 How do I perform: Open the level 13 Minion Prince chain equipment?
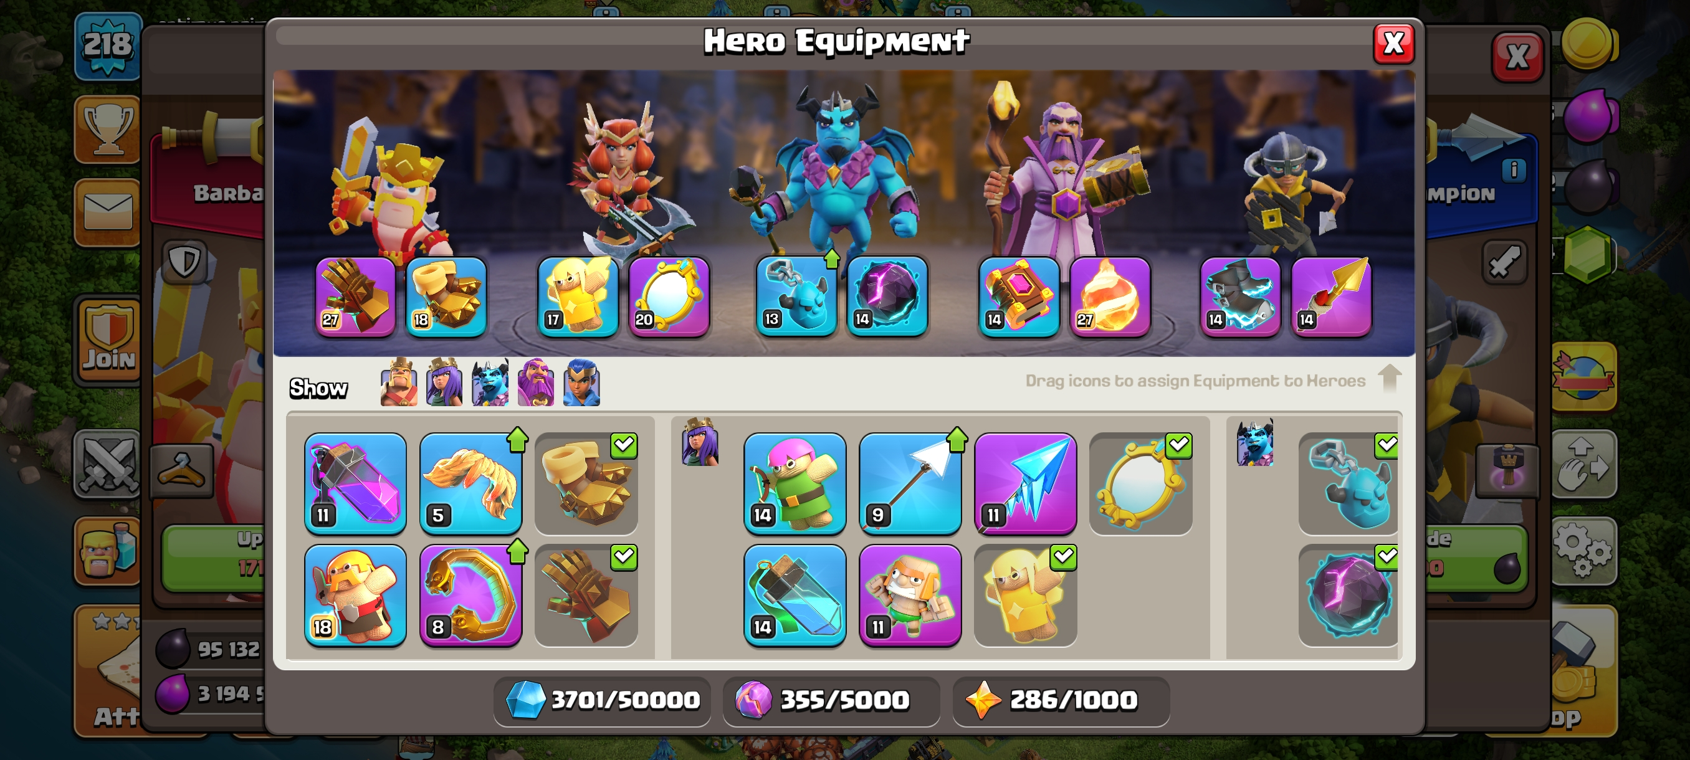pos(796,297)
